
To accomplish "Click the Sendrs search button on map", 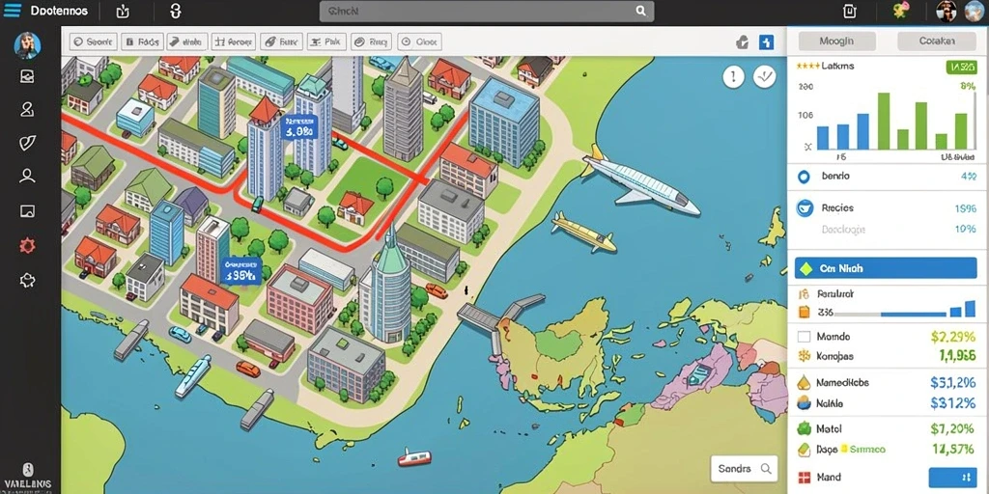I will (744, 469).
